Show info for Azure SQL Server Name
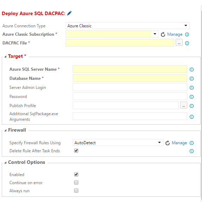202x202 pixels. pos(191,69)
